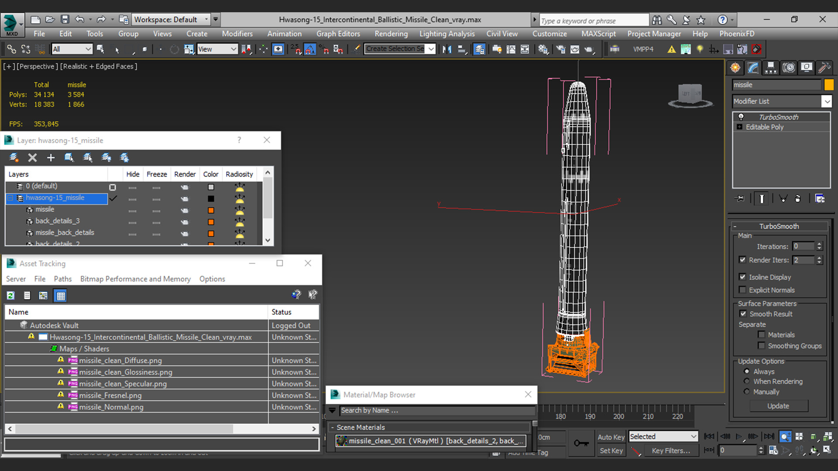Switch Asset Tracking to table view icon

[x=61, y=296]
